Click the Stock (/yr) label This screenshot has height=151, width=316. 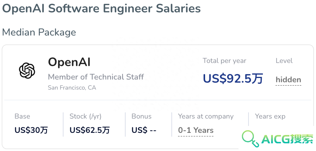point(85,116)
